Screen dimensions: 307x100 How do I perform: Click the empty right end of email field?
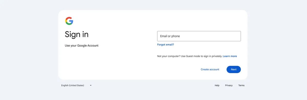(230, 36)
